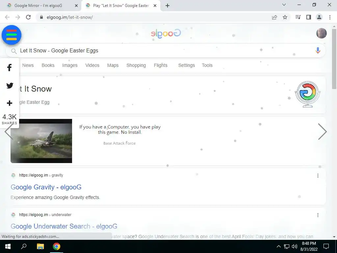Screen dimensions: 337x253
Task: Open the Settings menu item
Action: [187, 65]
